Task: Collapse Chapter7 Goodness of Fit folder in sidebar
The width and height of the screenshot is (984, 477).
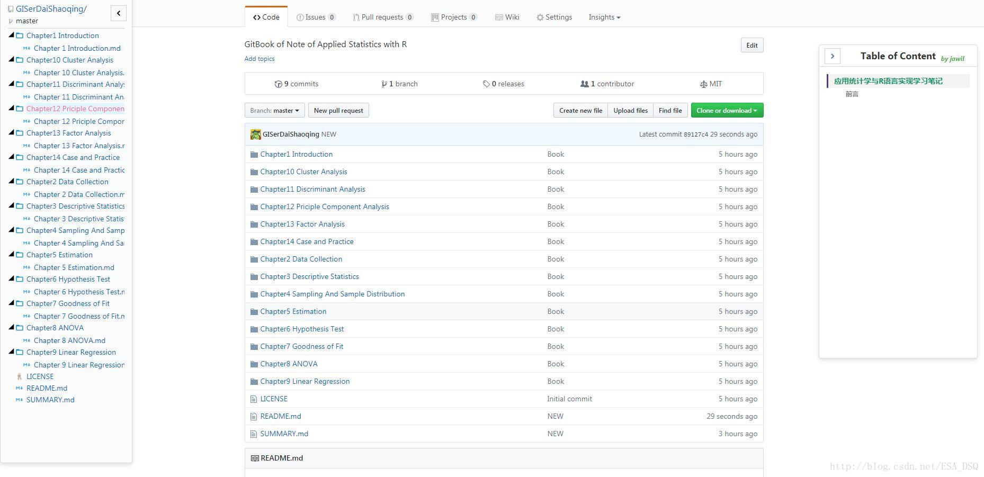Action: (x=12, y=303)
